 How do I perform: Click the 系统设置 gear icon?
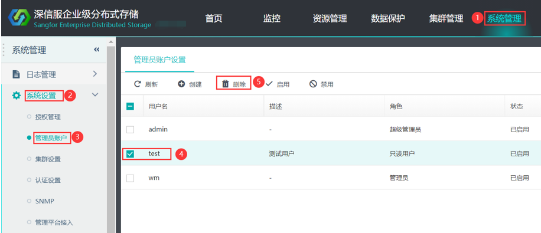click(x=16, y=96)
